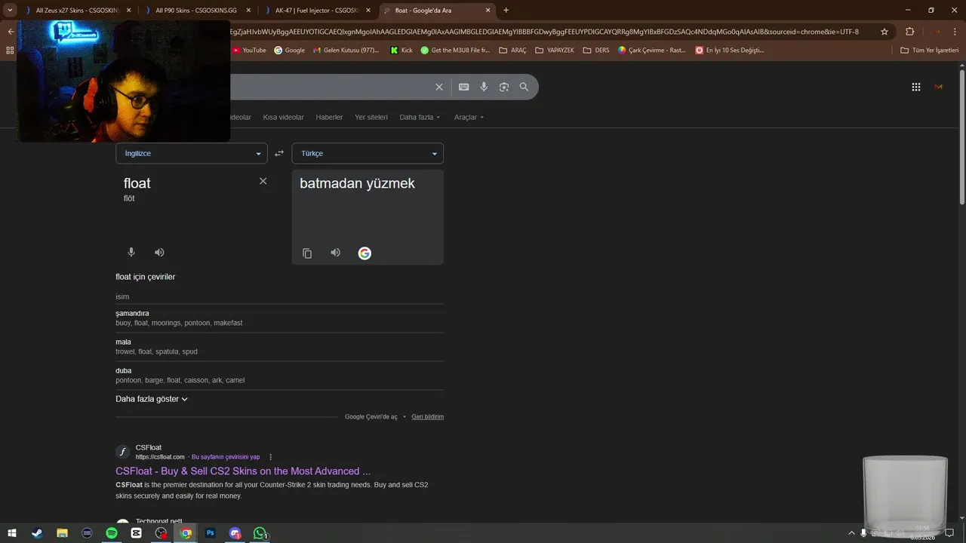Open the Kick bookmark
This screenshot has width=966, height=543.
click(401, 50)
